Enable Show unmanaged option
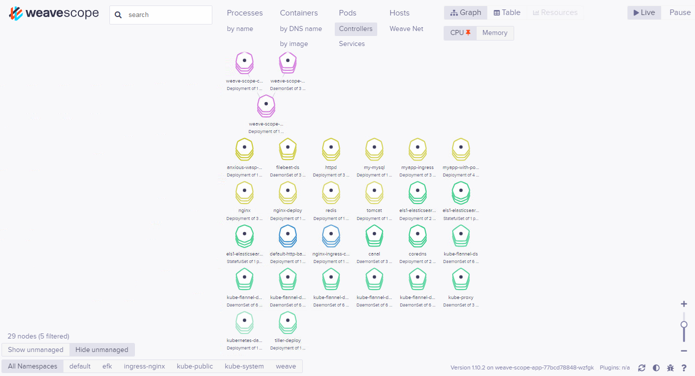This screenshot has width=695, height=376. click(x=35, y=349)
